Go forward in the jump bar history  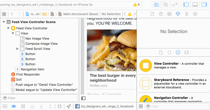click(x=20, y=14)
